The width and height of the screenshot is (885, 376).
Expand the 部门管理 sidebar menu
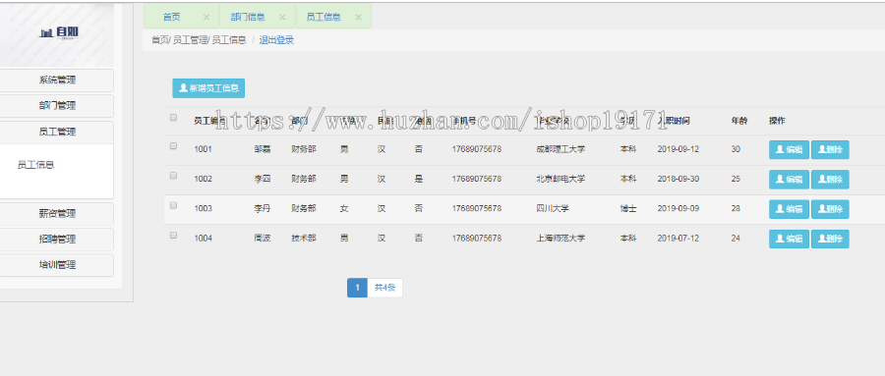pyautogui.click(x=56, y=106)
